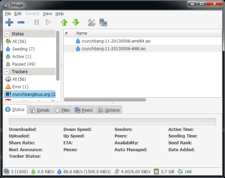This screenshot has width=225, height=178.
Task: Open the View menu
Action: pos(47,14)
